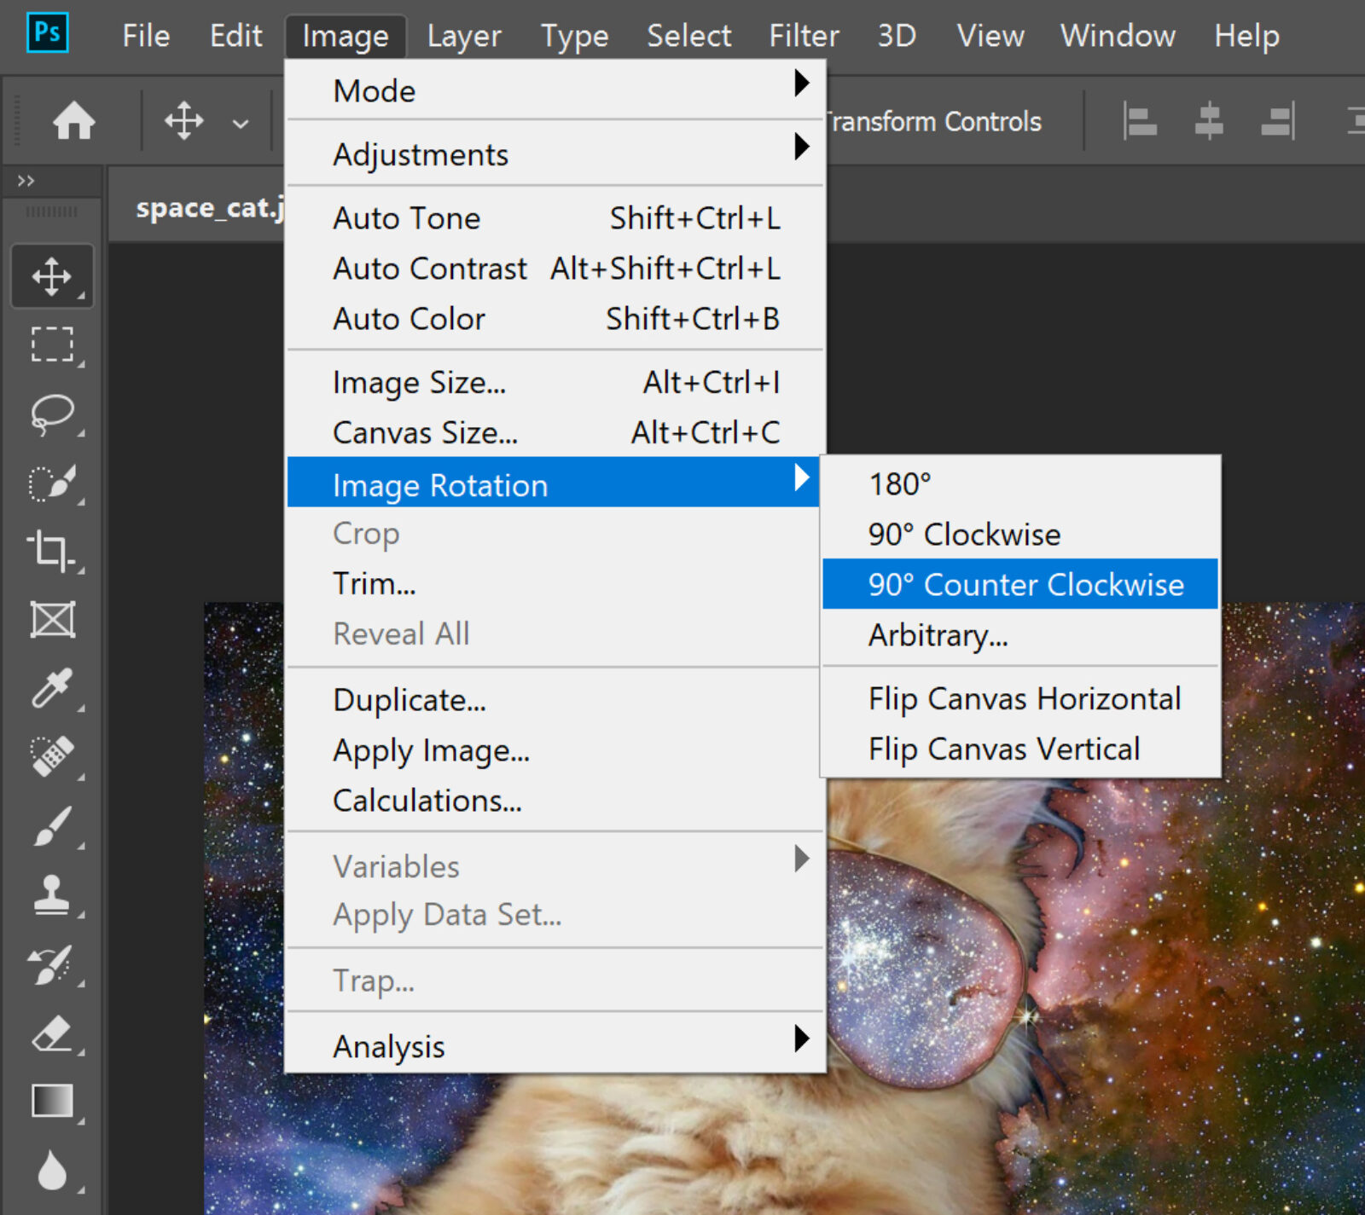This screenshot has width=1365, height=1215.
Task: Select the Brush tool
Action: (52, 826)
